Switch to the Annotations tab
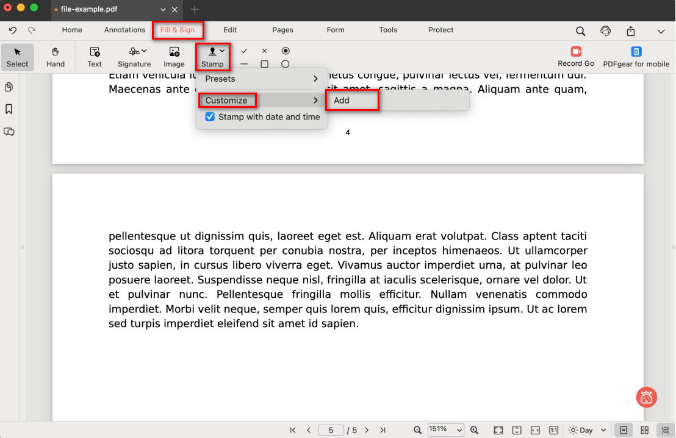This screenshot has height=438, width=676. tap(124, 30)
